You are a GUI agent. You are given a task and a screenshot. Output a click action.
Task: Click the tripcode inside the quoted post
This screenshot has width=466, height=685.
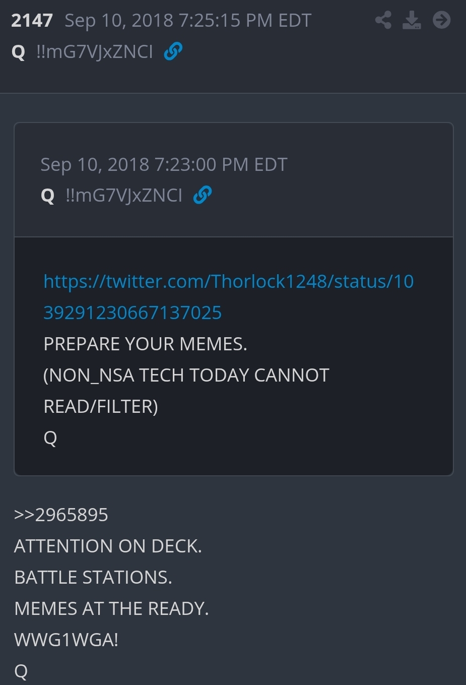124,195
